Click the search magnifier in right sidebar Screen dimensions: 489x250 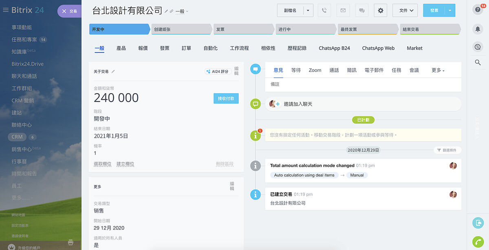pyautogui.click(x=478, y=62)
